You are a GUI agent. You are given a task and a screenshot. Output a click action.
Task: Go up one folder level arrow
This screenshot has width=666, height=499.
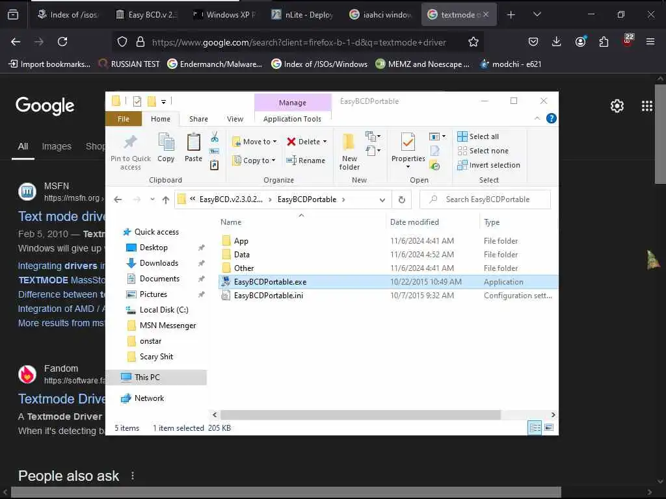(x=166, y=199)
